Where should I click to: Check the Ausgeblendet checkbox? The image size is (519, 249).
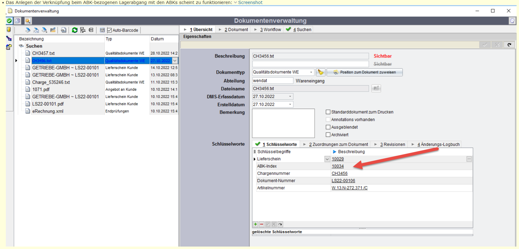pyautogui.click(x=328, y=127)
